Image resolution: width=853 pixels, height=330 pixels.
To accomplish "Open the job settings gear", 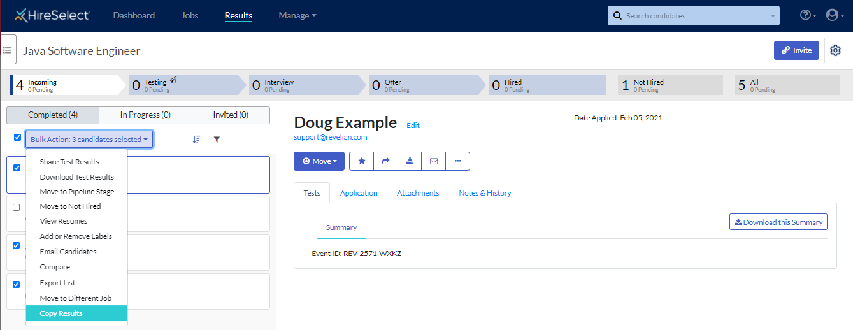I will (835, 50).
